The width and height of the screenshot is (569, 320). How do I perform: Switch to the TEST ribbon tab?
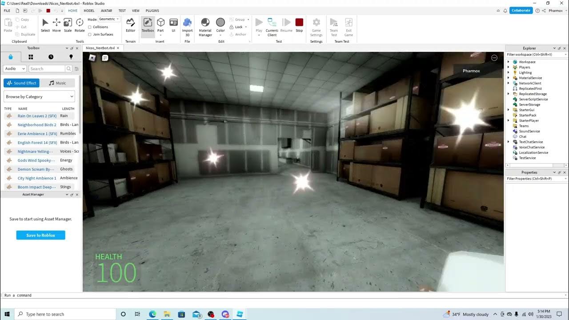[x=122, y=11]
